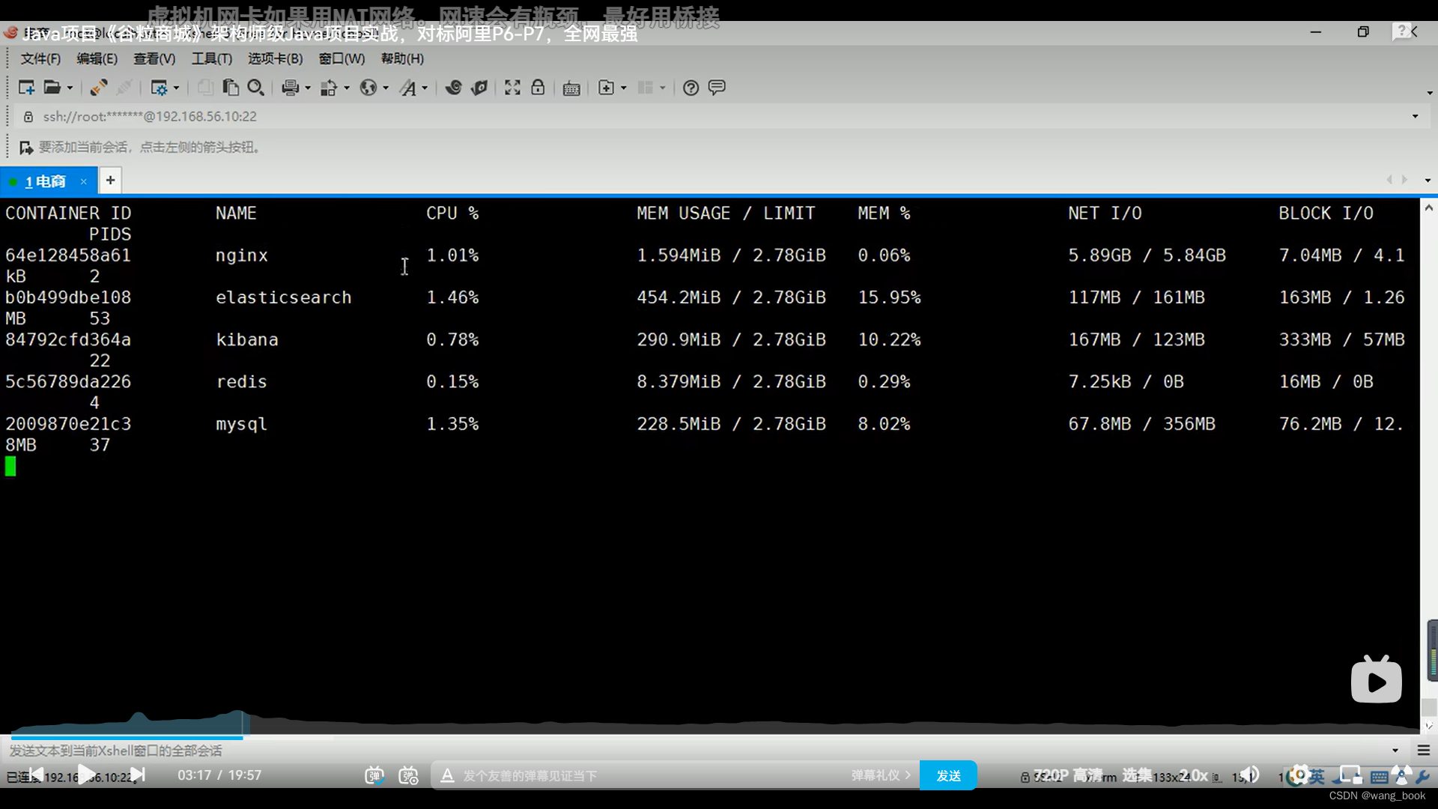Click the player volume speaker icon
The width and height of the screenshot is (1438, 809).
point(1249,775)
